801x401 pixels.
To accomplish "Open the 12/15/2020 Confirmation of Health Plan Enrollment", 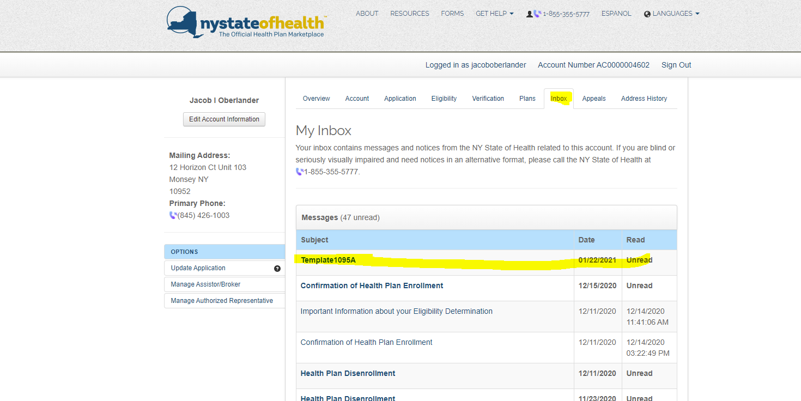I will click(372, 285).
